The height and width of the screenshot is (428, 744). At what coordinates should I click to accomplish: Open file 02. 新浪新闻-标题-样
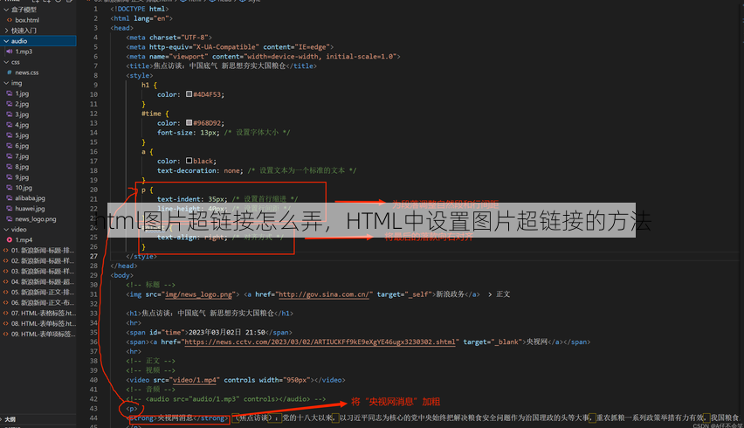(43, 260)
